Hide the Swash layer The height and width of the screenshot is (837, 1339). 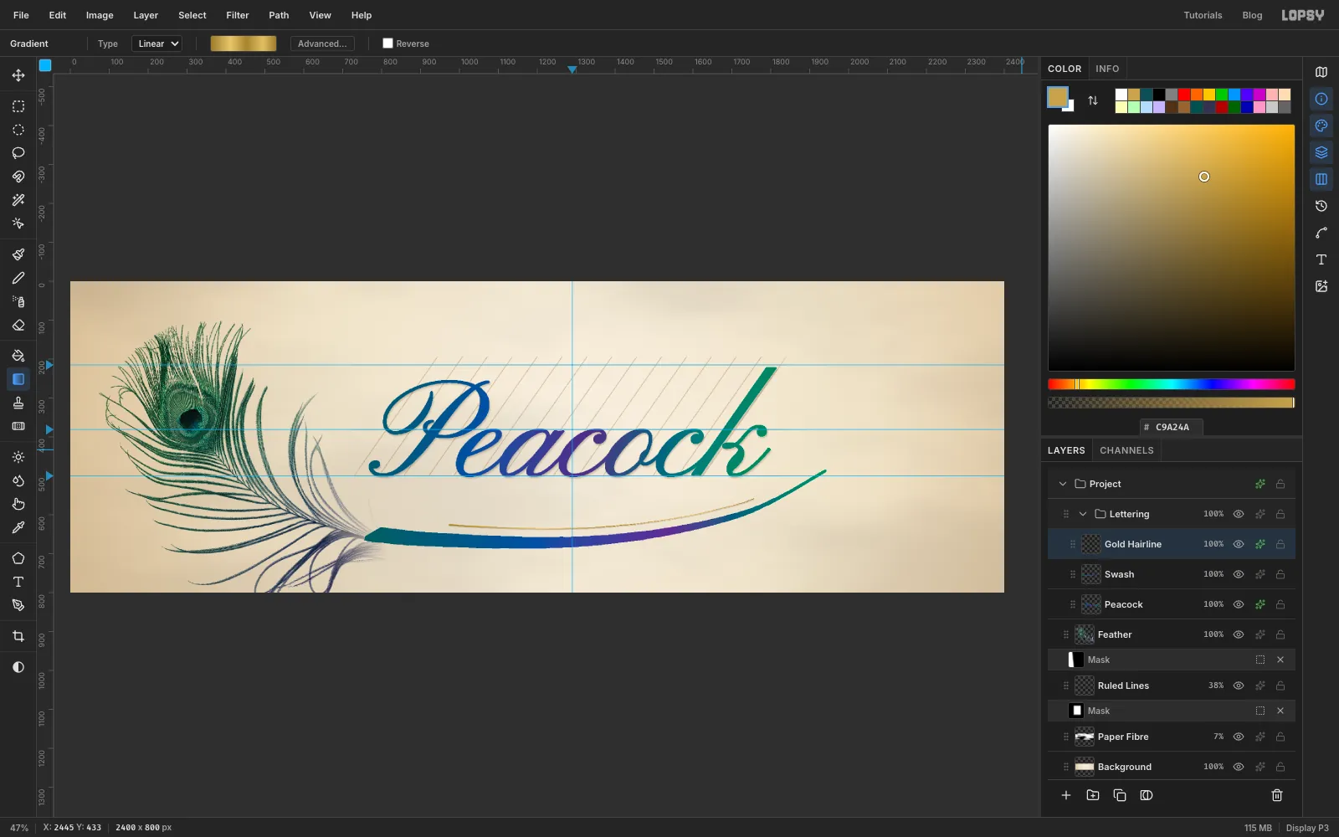[1239, 574]
